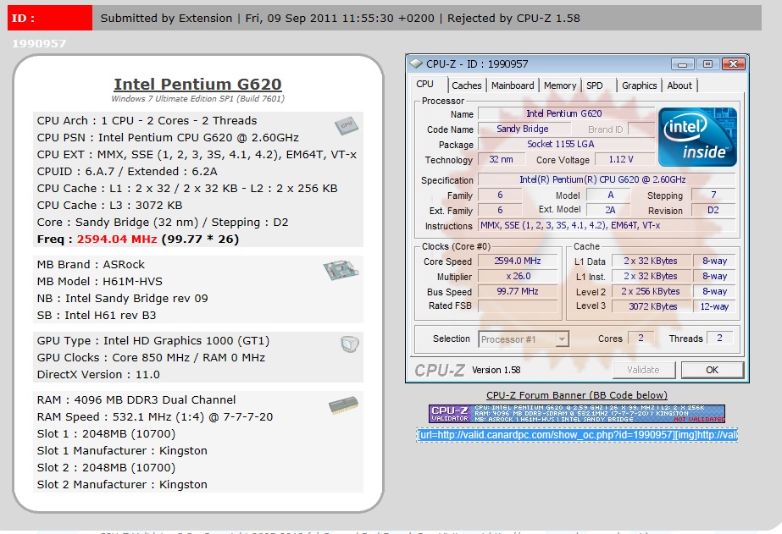Viewport: 782px width, 534px height.
Task: Switch to the Caches tab
Action: (466, 85)
